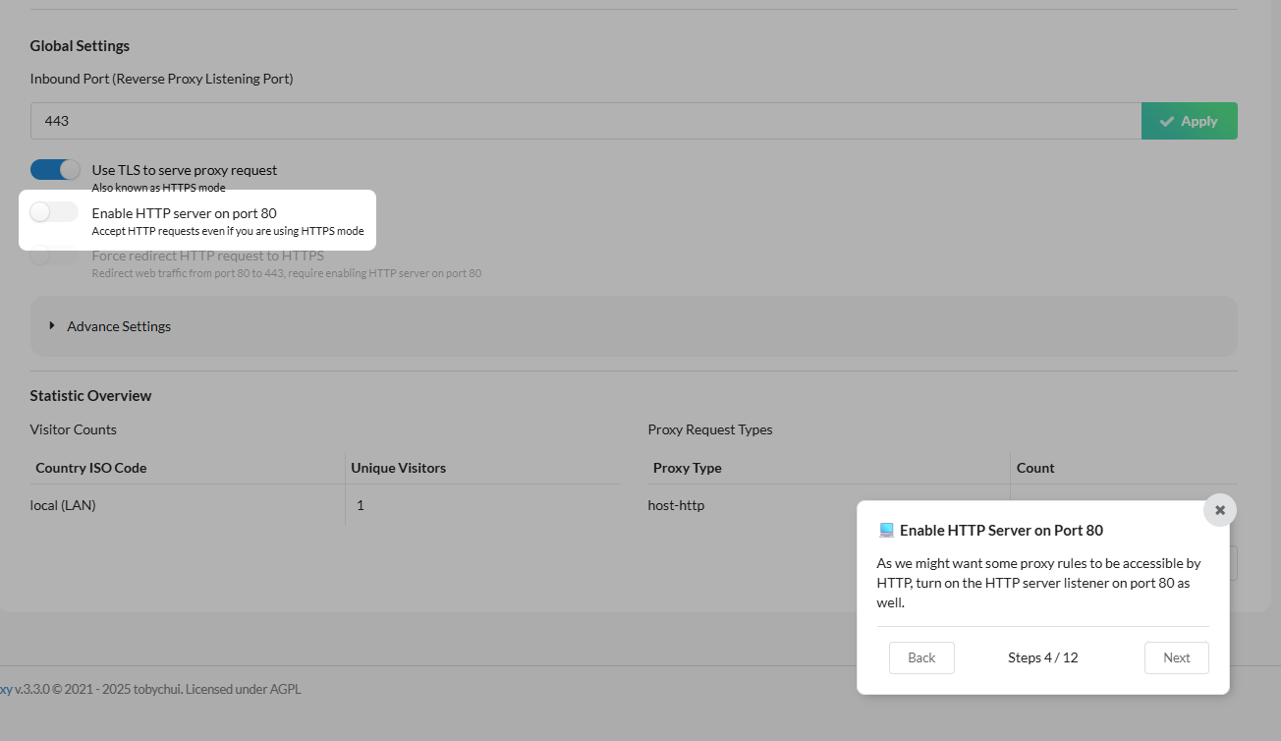The width and height of the screenshot is (1281, 741).
Task: Click the checkmark icon on the Apply button
Action: tap(1167, 121)
